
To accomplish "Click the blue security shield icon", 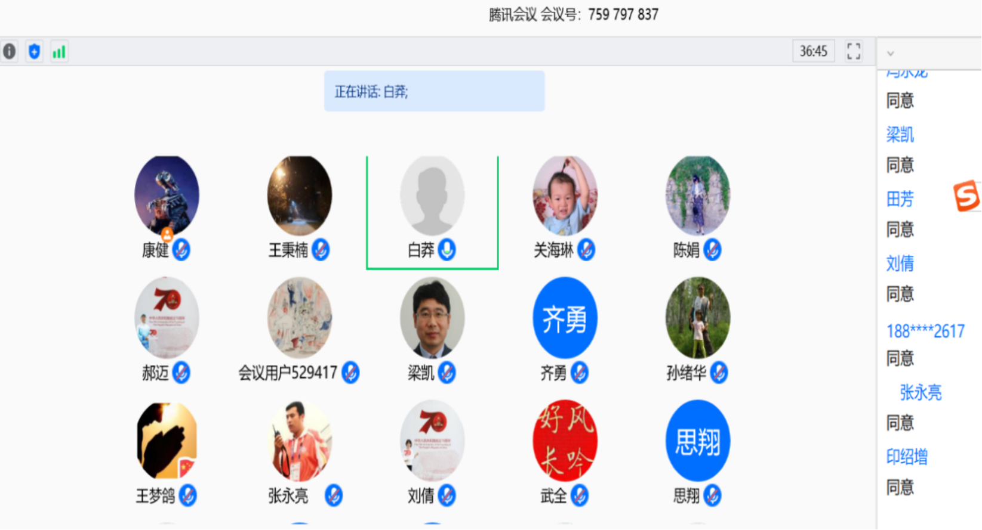I will (35, 52).
